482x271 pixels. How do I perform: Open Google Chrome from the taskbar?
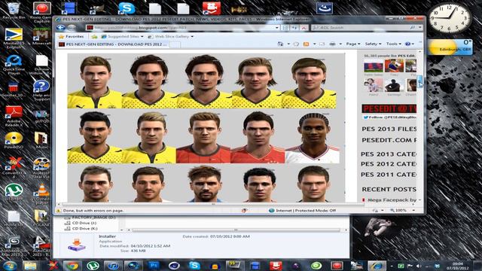point(72,266)
